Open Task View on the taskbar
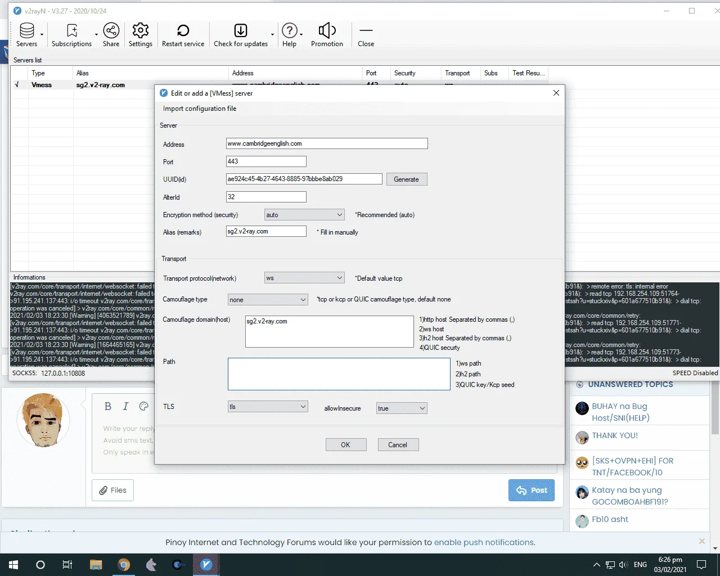This screenshot has width=720, height=576. click(x=67, y=565)
